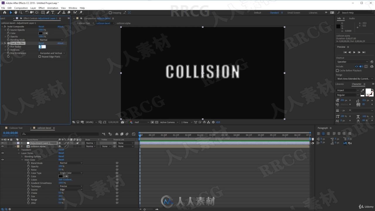Select the Hand tool
Viewport: 375px width, 211px height.
(16, 13)
